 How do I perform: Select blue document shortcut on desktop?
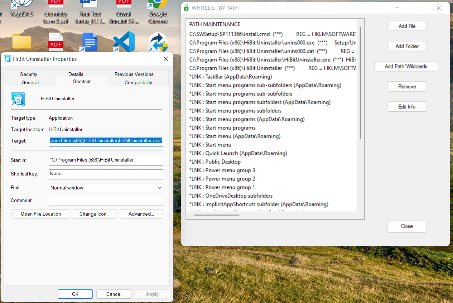pyautogui.click(x=90, y=42)
